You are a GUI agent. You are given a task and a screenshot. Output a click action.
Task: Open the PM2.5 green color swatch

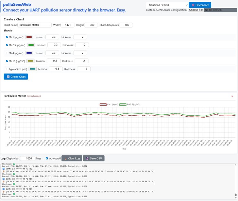[x=31, y=45]
